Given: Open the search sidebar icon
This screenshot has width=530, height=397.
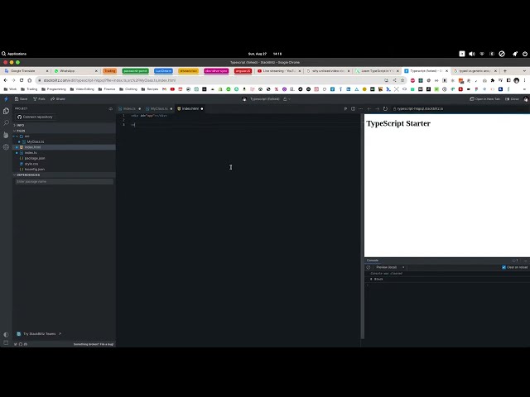Looking at the screenshot, I should click(x=6, y=123).
